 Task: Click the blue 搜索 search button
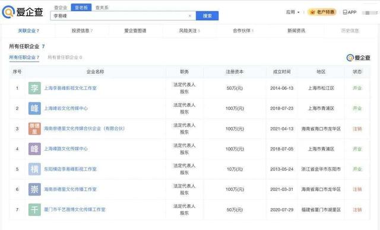pyautogui.click(x=207, y=16)
